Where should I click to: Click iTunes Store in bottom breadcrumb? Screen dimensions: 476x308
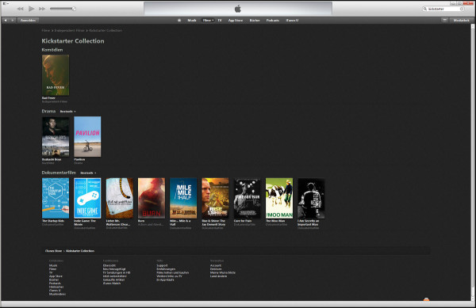53,251
